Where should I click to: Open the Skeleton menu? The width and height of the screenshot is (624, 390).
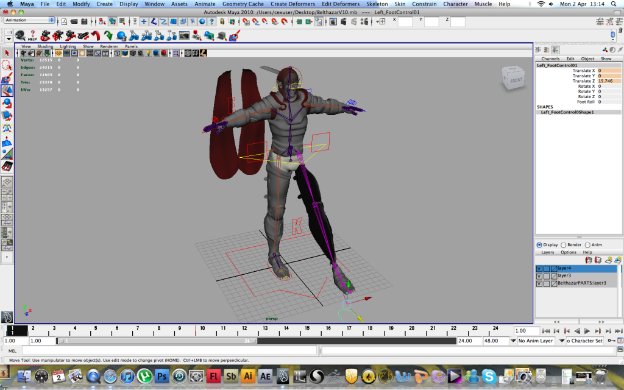pos(377,4)
